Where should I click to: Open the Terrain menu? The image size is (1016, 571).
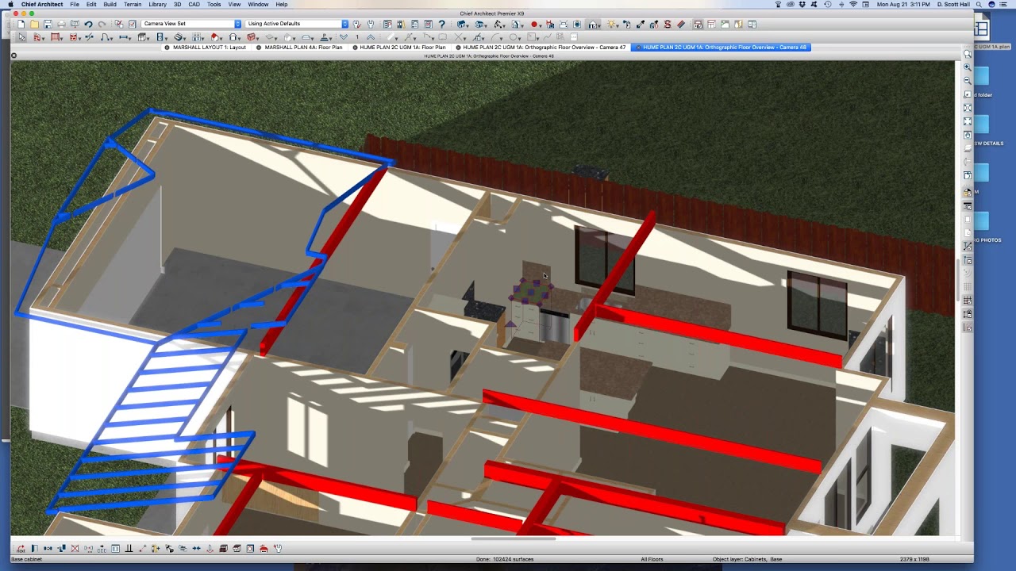tap(133, 5)
